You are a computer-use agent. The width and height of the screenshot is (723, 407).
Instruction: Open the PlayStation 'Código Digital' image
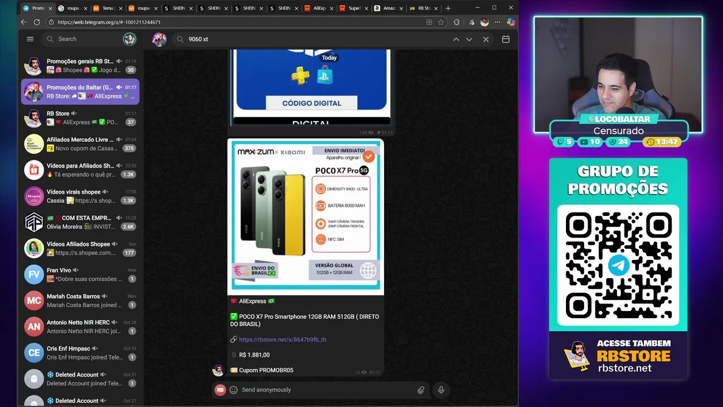point(311,86)
